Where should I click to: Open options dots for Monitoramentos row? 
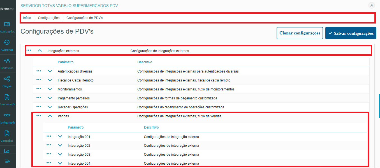39,89
